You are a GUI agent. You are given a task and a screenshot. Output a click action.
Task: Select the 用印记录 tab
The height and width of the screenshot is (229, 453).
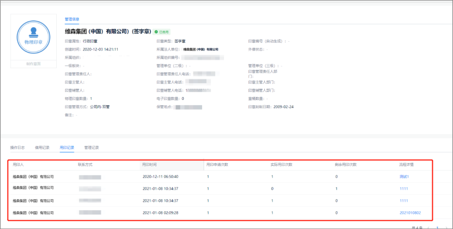(67, 148)
